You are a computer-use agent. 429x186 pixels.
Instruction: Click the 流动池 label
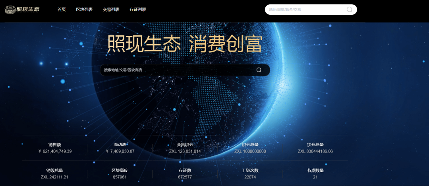(120, 145)
